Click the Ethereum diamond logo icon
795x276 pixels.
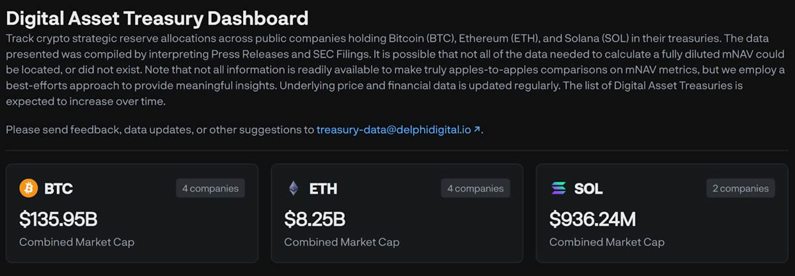point(293,189)
